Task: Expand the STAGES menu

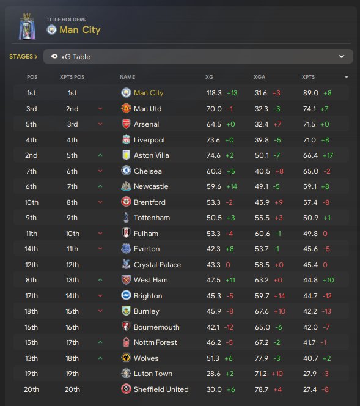Action: tap(23, 56)
